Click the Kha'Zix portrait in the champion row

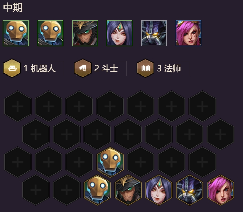coord(154,33)
